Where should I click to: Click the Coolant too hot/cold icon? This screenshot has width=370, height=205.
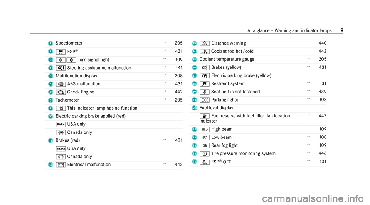(x=205, y=51)
